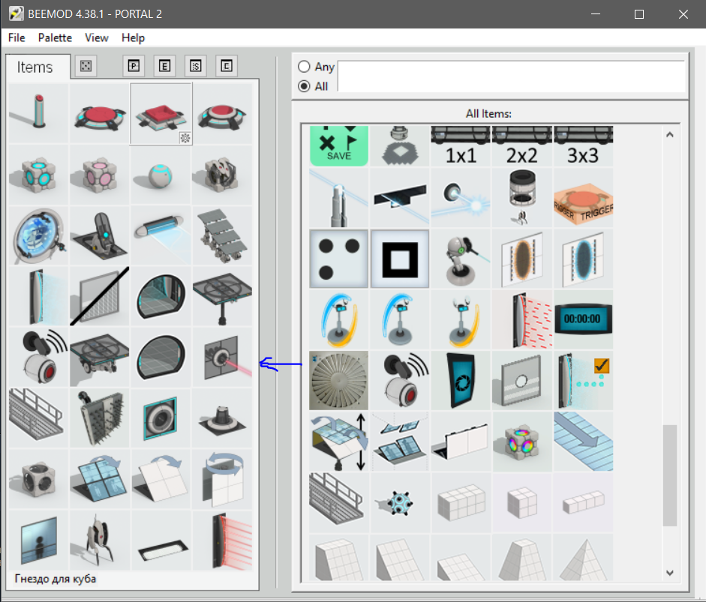
Task: Select the 1x1 item in All Items
Action: click(461, 145)
